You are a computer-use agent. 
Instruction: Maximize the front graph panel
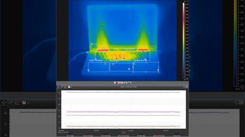point(185,87)
